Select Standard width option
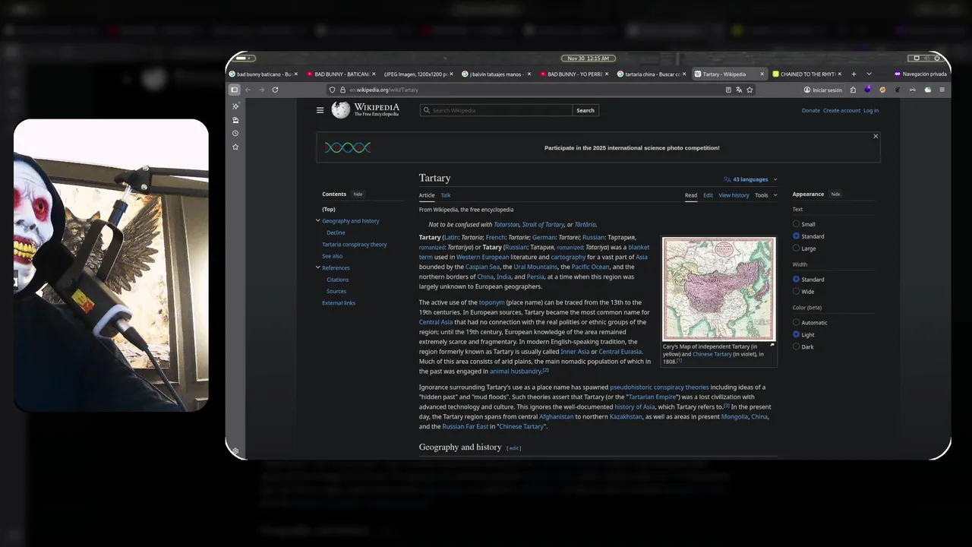The width and height of the screenshot is (972, 547). click(796, 280)
